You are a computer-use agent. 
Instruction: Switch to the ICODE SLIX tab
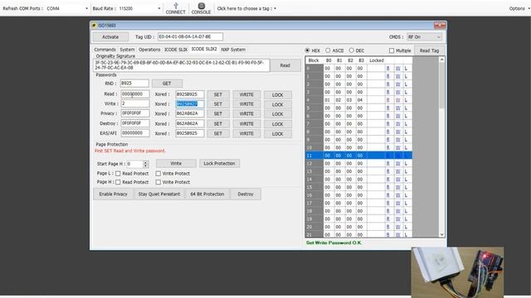click(x=176, y=50)
